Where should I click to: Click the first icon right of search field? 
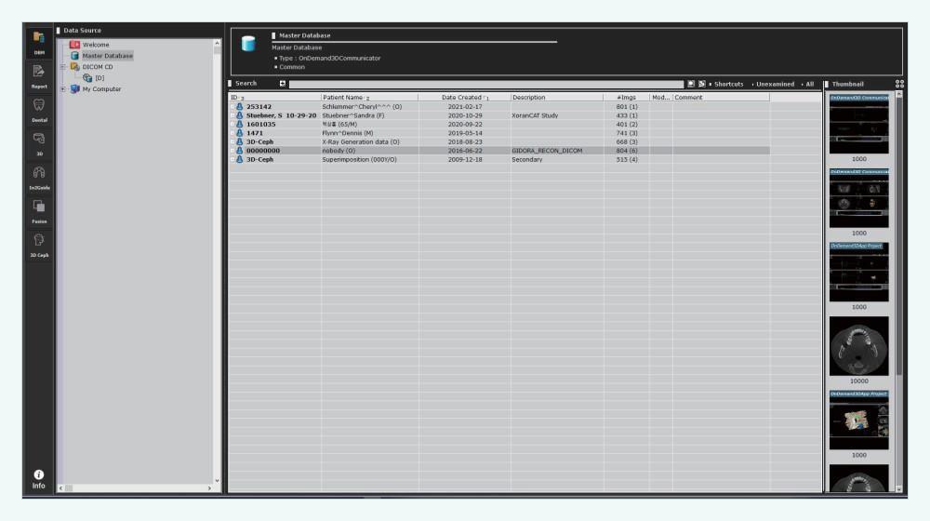pyautogui.click(x=691, y=85)
